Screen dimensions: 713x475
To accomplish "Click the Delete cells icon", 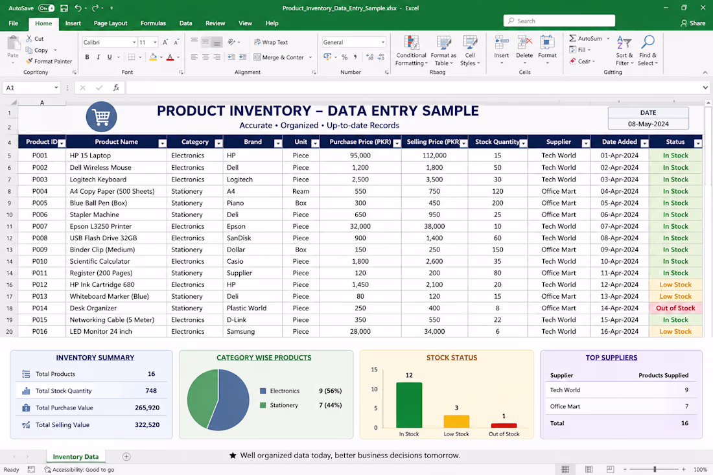I will click(x=524, y=43).
